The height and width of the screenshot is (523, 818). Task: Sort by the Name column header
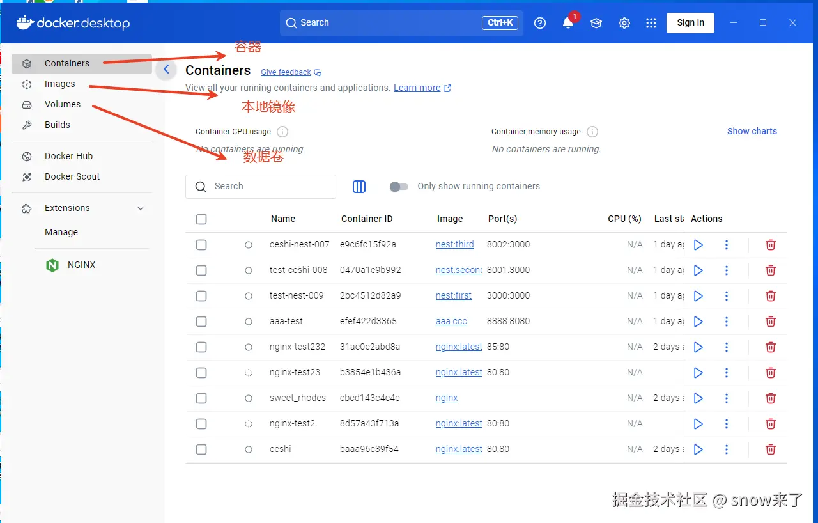pyautogui.click(x=283, y=219)
